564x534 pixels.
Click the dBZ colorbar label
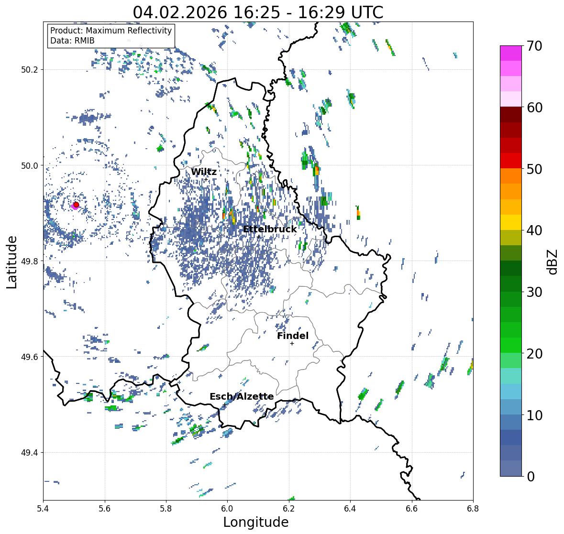coord(553,262)
